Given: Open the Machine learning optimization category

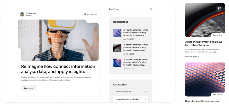Looking at the screenshot, I should click(131, 99).
